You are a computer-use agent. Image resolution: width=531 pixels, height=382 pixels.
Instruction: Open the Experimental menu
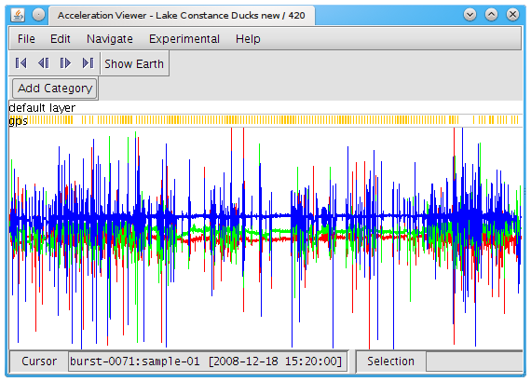184,39
